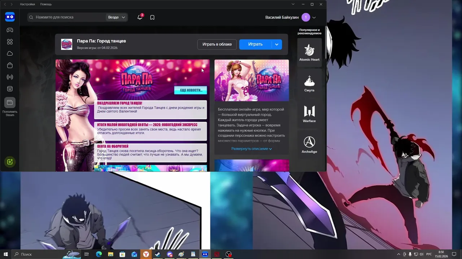The width and height of the screenshot is (462, 259).
Task: Open notifications bell with badge 3
Action: pos(140,17)
